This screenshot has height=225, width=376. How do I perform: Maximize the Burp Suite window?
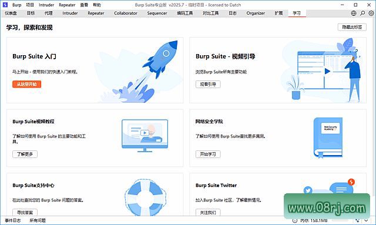pos(355,5)
